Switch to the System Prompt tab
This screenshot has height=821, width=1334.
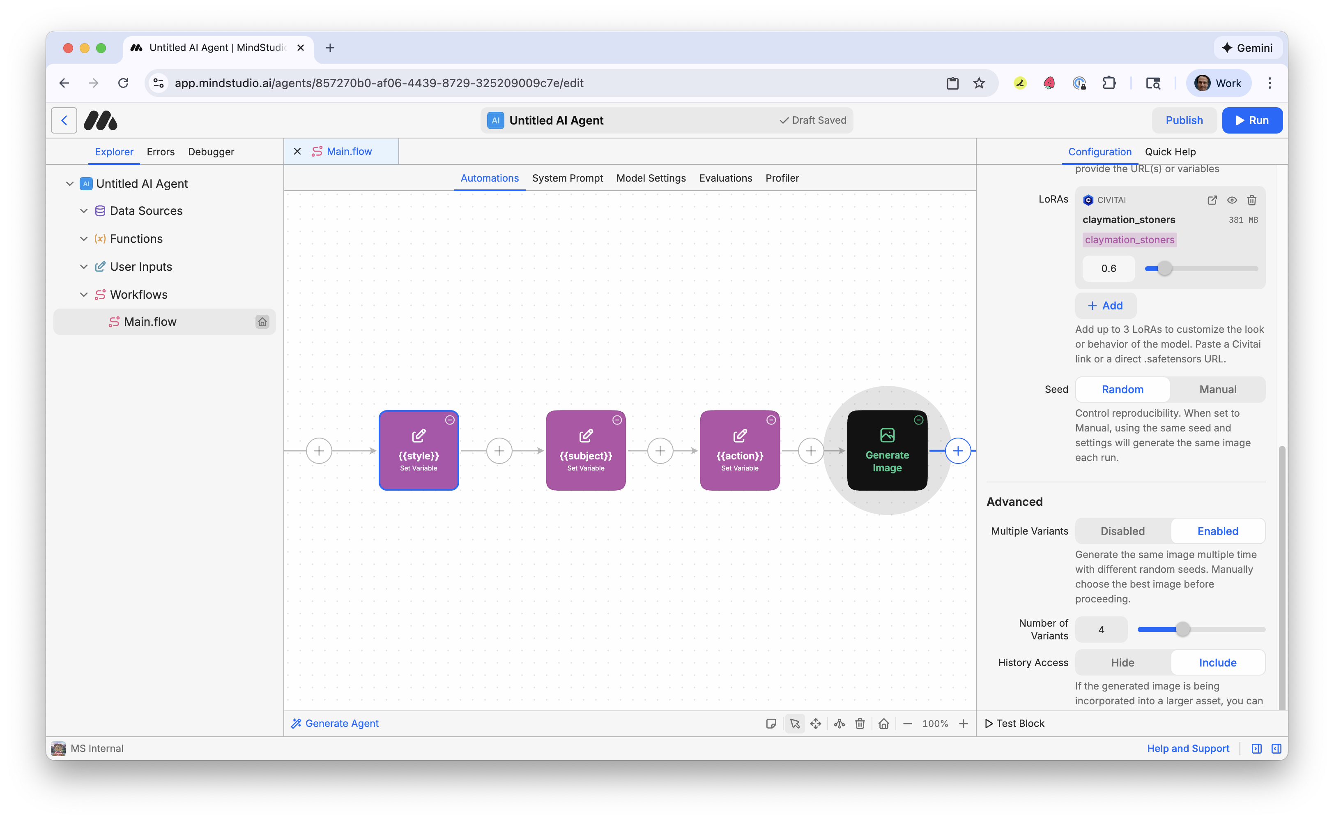[x=567, y=178]
